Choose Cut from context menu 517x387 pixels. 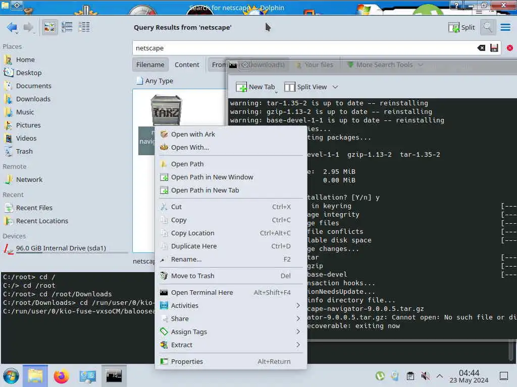231,207
